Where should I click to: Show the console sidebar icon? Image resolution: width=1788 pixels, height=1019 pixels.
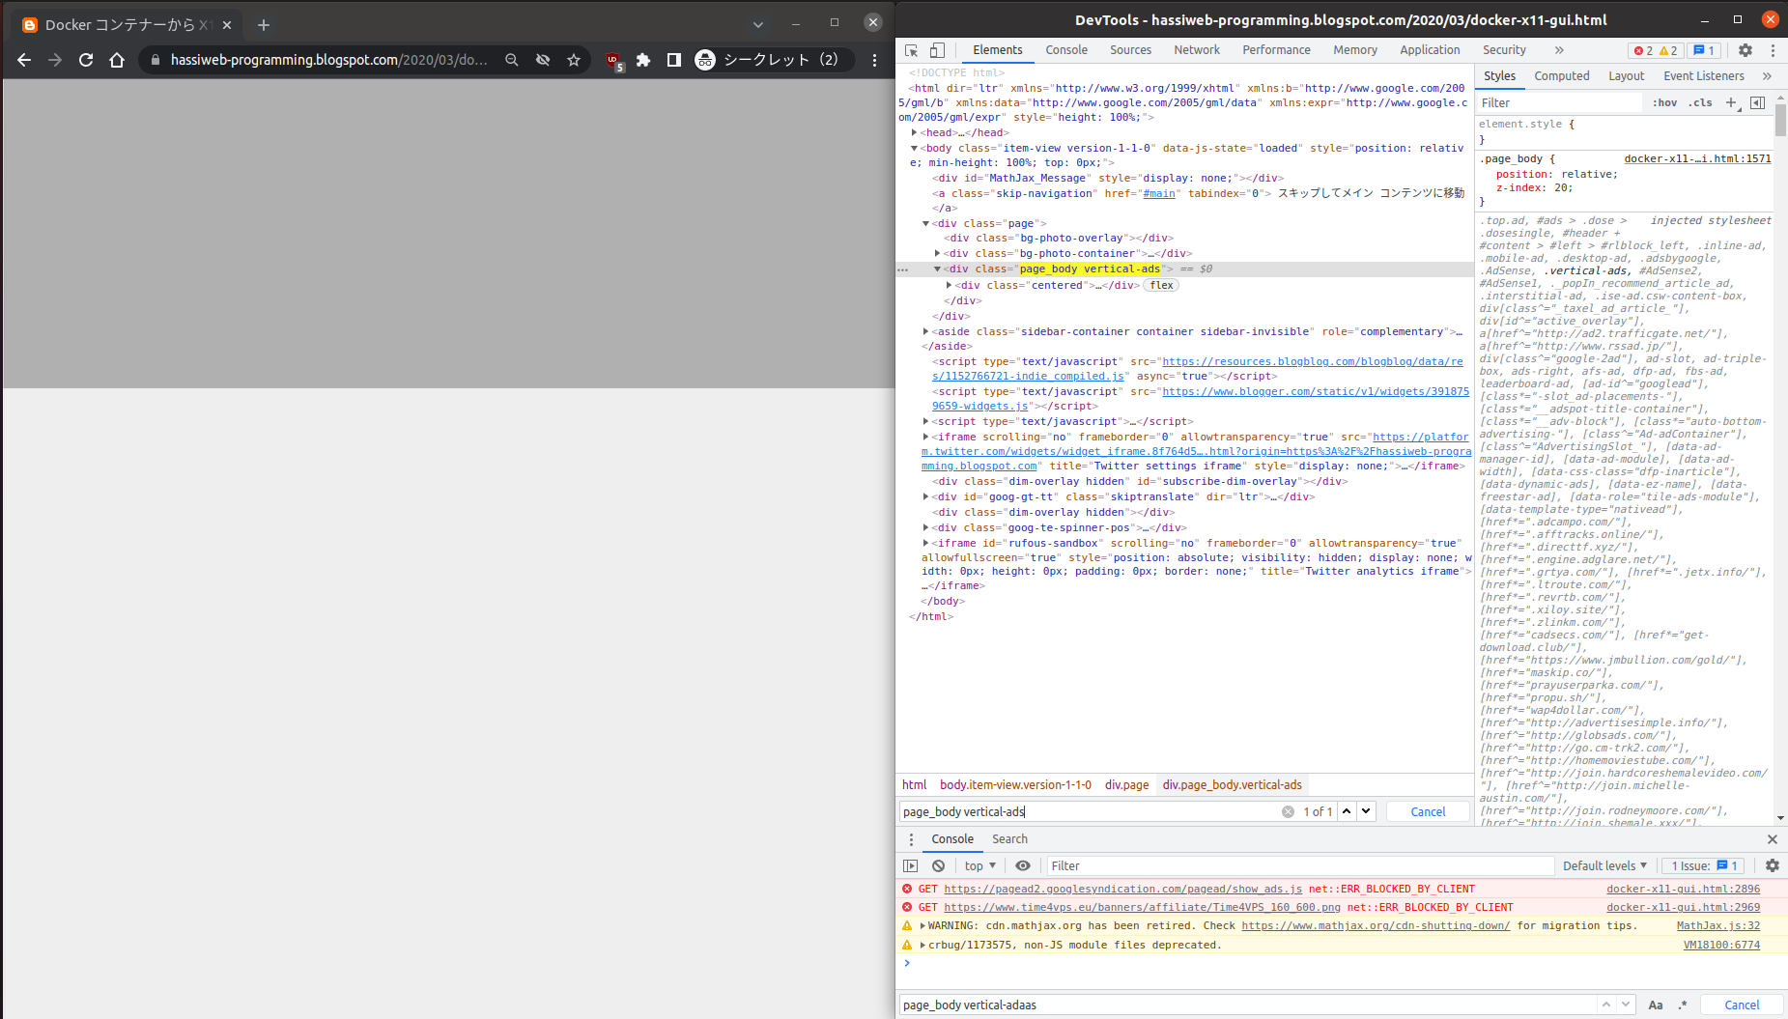[911, 866]
